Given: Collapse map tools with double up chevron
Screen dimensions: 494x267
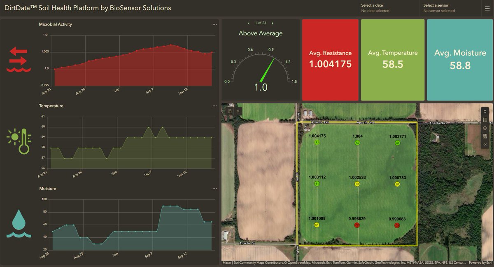Looking at the screenshot, I should click(x=485, y=112).
